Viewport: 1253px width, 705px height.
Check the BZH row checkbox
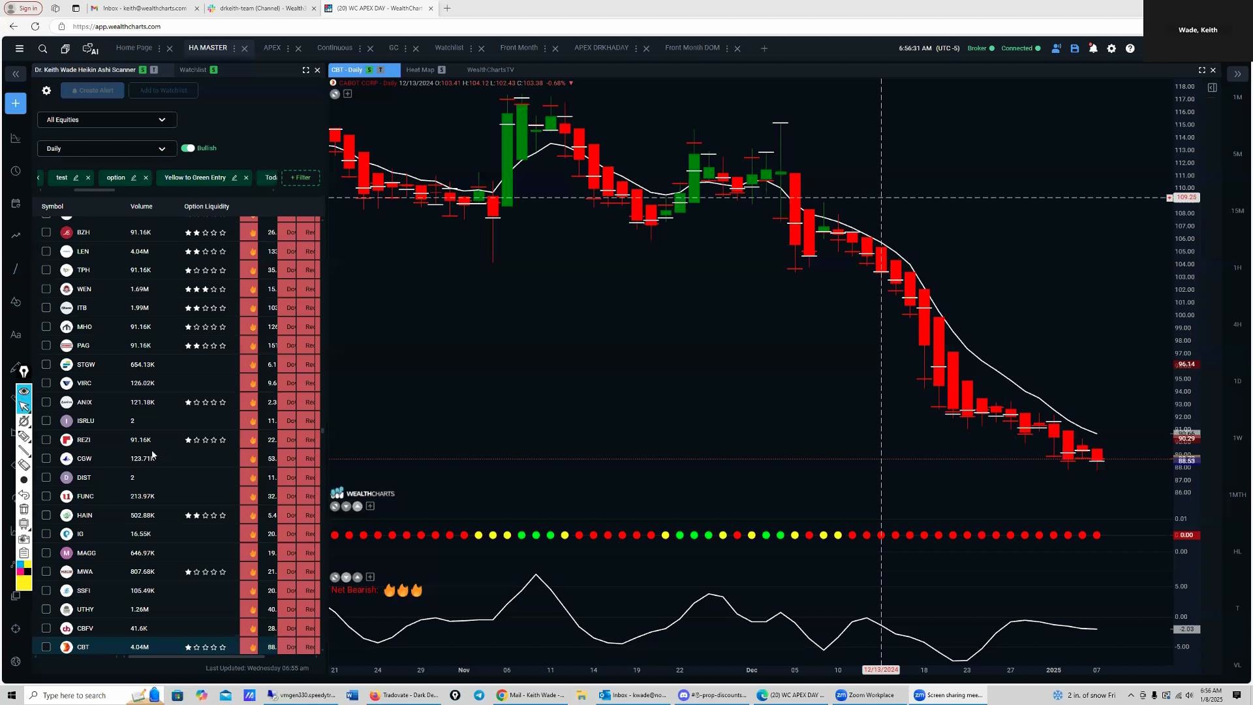point(46,232)
